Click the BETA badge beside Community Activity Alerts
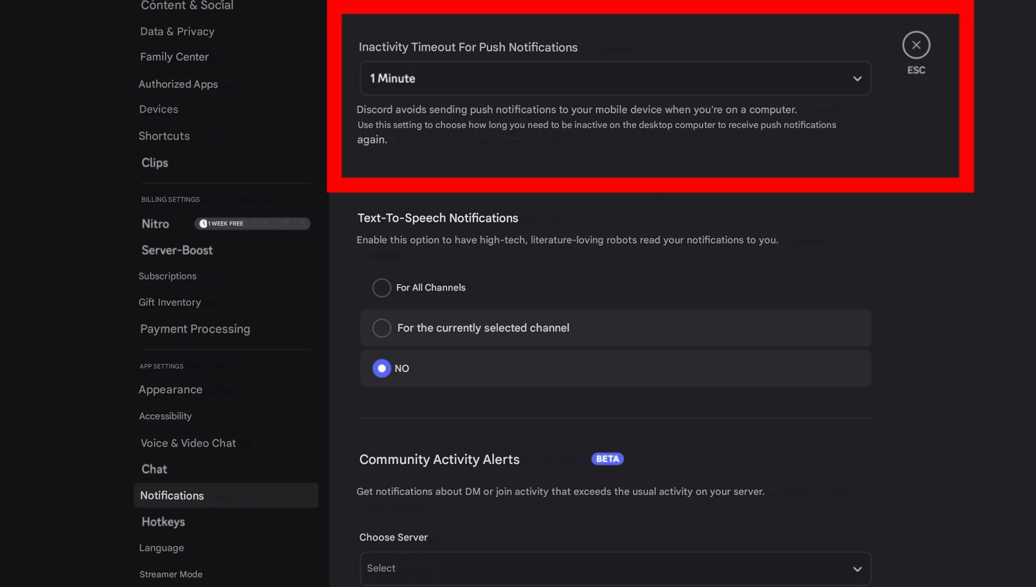Viewport: 1036px width, 587px height. tap(607, 459)
